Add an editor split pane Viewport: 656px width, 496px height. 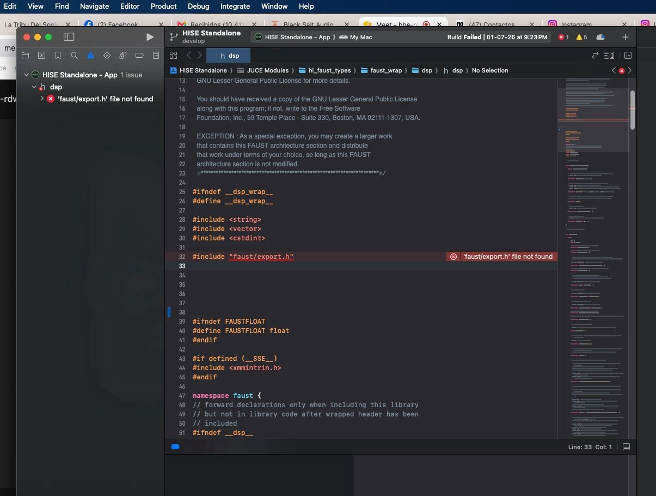628,56
